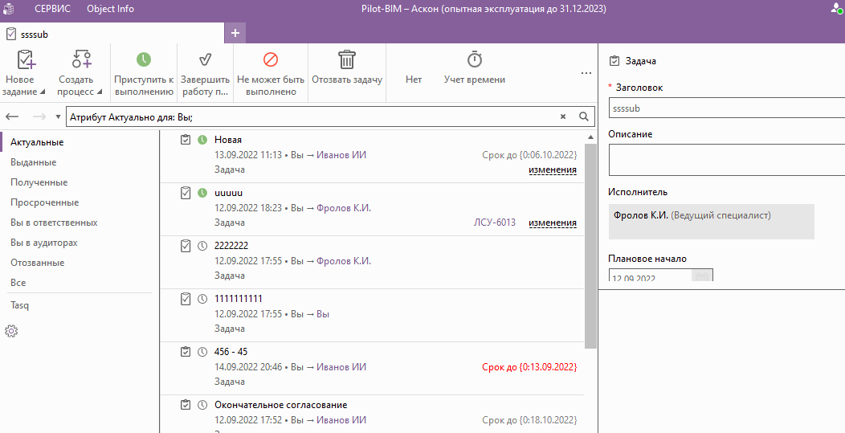This screenshot has height=433, width=845.
Task: Expand the navigation history dropdown arrow
Action: 59,116
